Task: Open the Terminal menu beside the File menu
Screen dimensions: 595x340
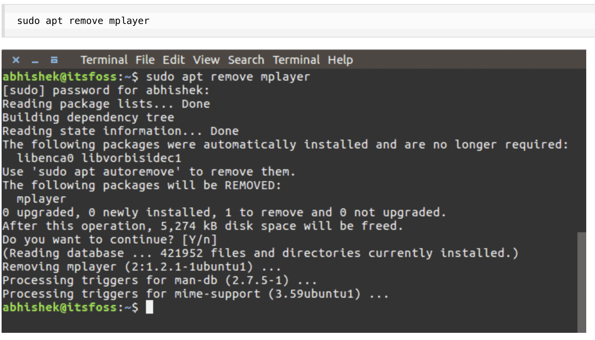Action: [x=104, y=60]
